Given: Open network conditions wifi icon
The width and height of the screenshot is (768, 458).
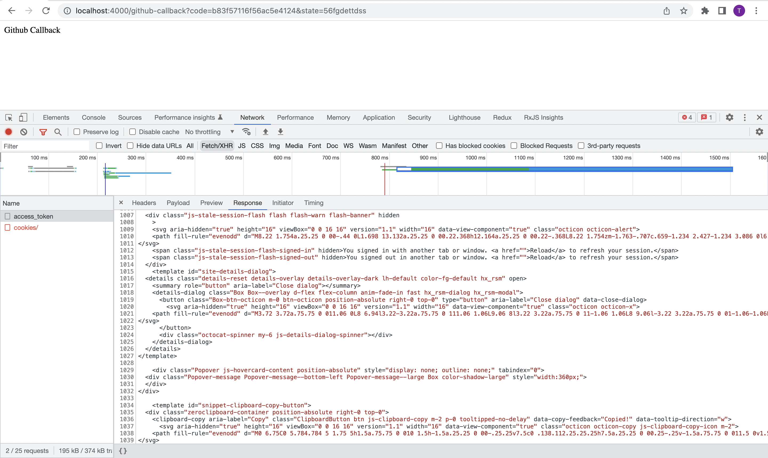Looking at the screenshot, I should [x=246, y=132].
